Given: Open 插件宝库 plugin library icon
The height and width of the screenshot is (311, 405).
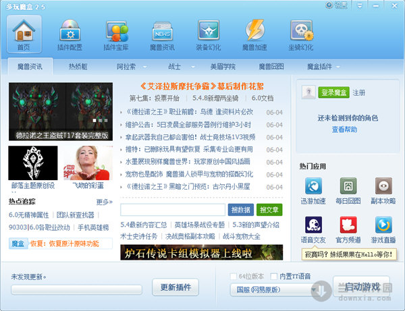Looking at the screenshot, I should (116, 34).
